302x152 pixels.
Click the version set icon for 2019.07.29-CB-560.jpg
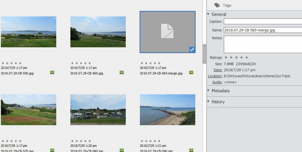click(122, 72)
